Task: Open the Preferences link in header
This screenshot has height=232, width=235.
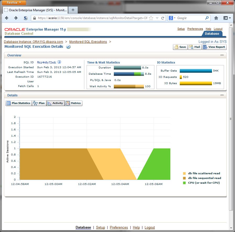Action: tap(195, 29)
